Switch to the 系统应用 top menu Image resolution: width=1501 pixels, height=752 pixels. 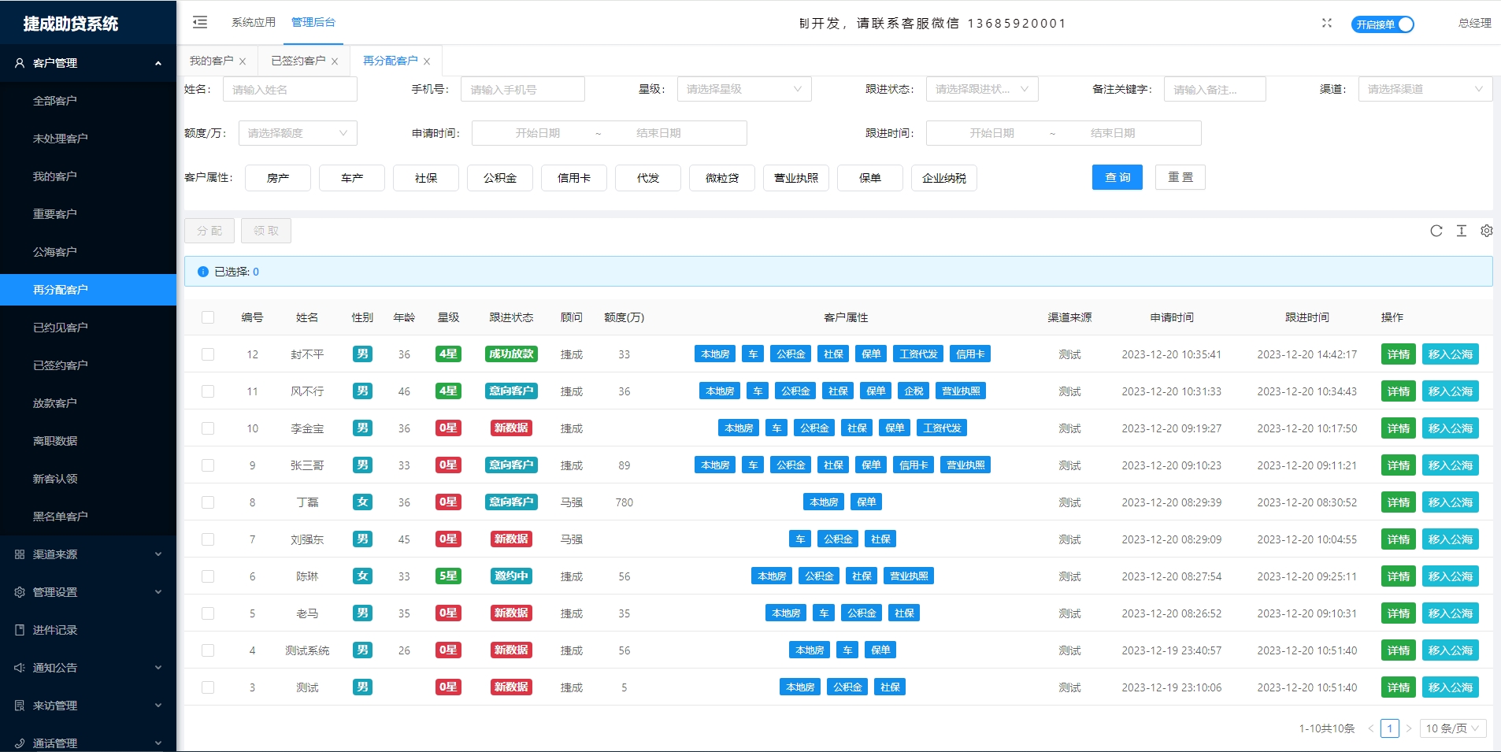point(254,22)
